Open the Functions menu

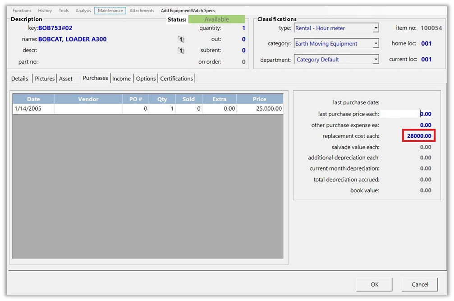point(22,10)
